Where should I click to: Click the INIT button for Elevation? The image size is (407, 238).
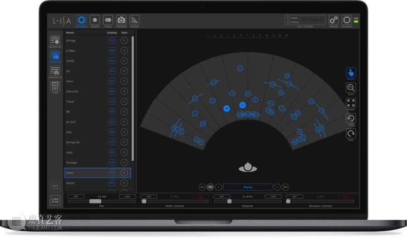click(295, 196)
